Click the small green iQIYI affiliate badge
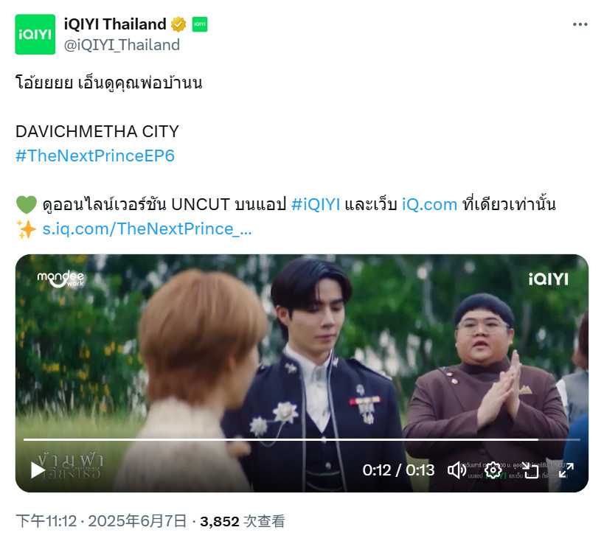This screenshot has height=544, width=604. coord(200,24)
